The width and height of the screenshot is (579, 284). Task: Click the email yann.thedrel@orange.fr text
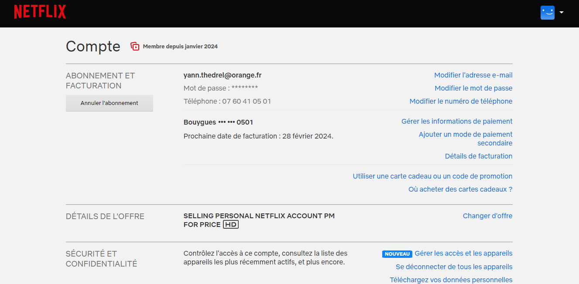[223, 75]
